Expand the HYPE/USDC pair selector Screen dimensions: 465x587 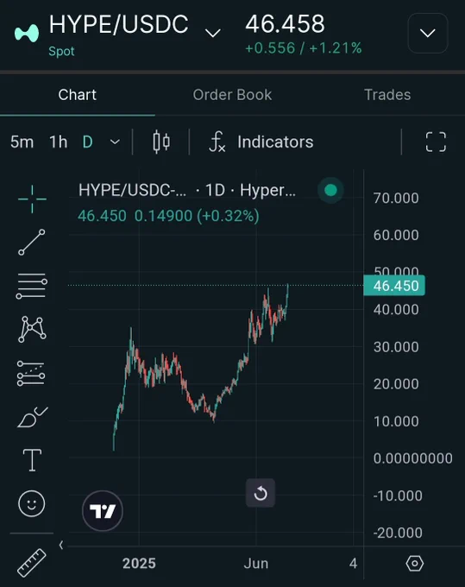pyautogui.click(x=213, y=34)
